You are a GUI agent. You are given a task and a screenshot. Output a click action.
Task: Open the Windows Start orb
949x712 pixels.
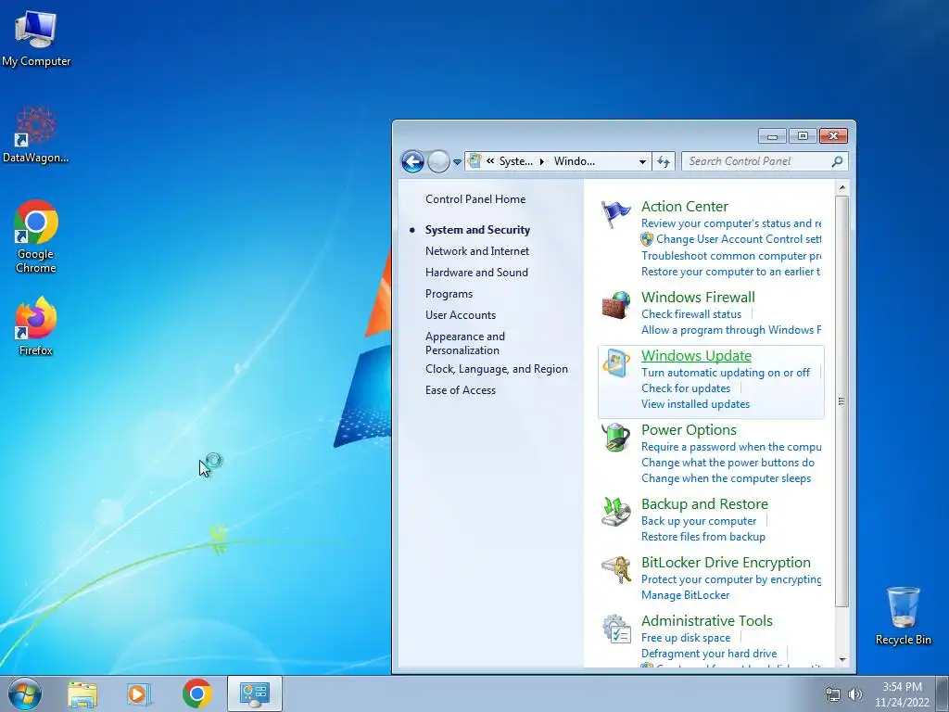click(x=25, y=693)
